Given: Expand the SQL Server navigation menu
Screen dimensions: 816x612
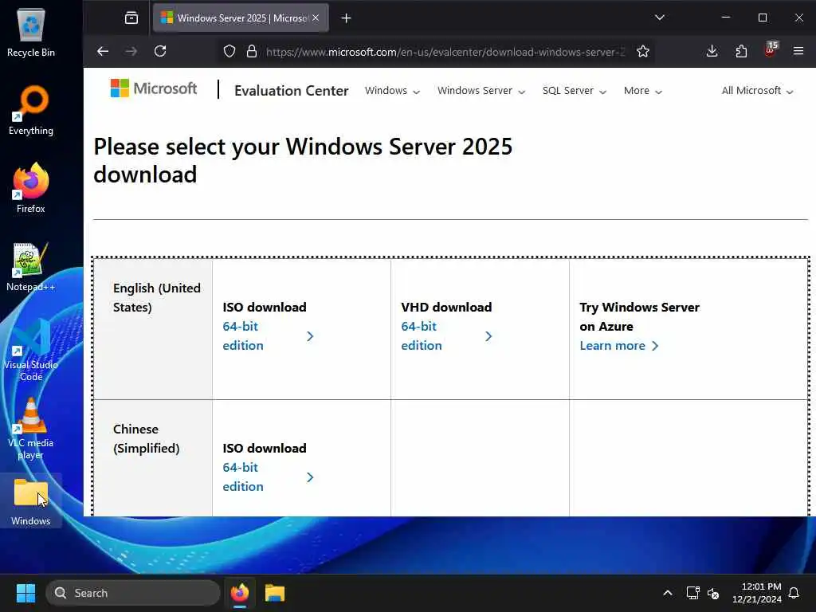Looking at the screenshot, I should pos(574,91).
